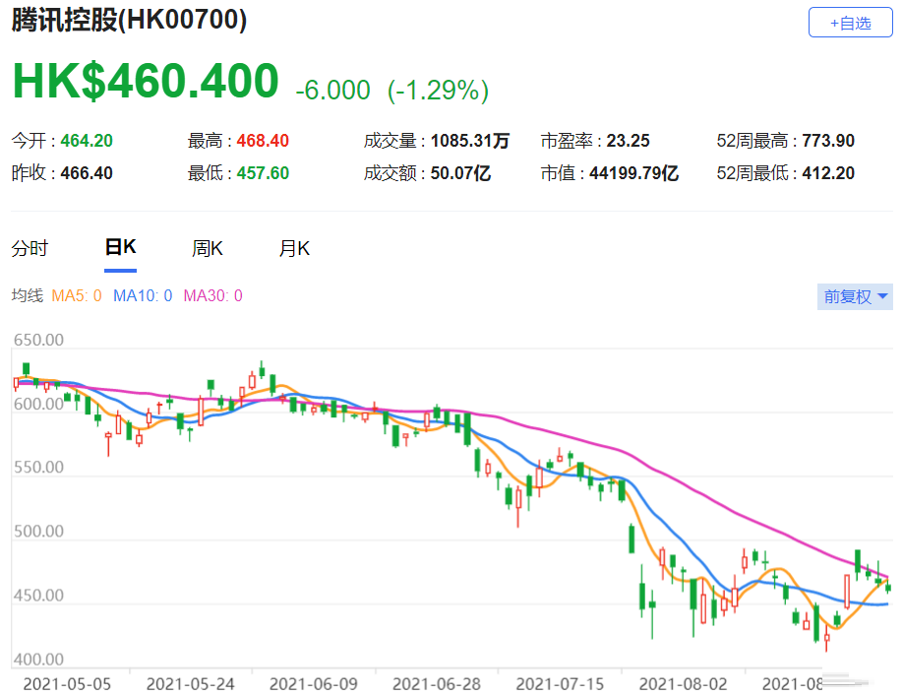The height and width of the screenshot is (696, 902).
Task: Click the volume value 1085.31万
Action: click(x=470, y=141)
